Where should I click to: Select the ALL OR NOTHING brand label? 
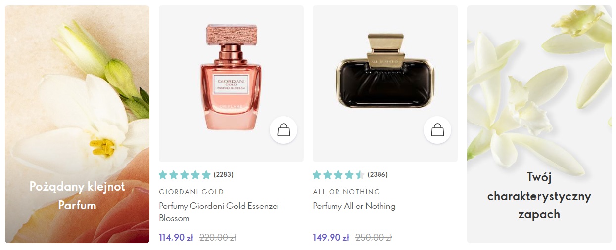[x=346, y=192]
